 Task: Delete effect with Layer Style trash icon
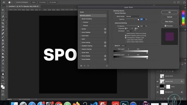click(107, 66)
